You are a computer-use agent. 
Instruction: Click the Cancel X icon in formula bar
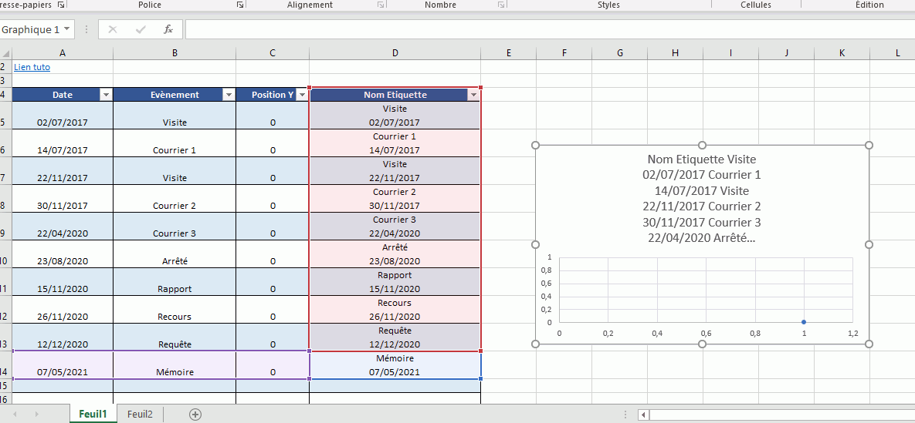[x=113, y=29]
